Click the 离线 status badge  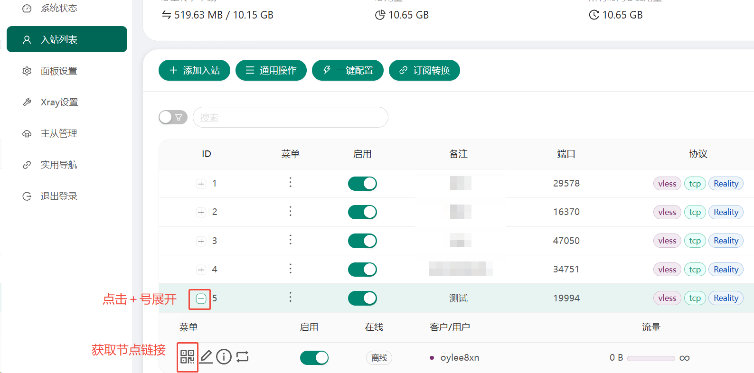pos(379,358)
